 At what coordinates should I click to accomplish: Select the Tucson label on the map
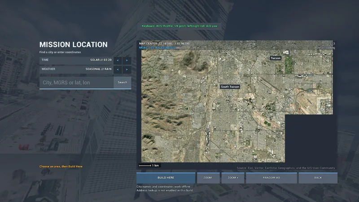pyautogui.click(x=276, y=58)
